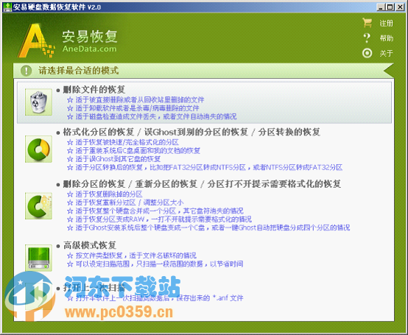
Task: Click the green-yellow pie icon for formatted partition recovery
Action: (x=38, y=149)
